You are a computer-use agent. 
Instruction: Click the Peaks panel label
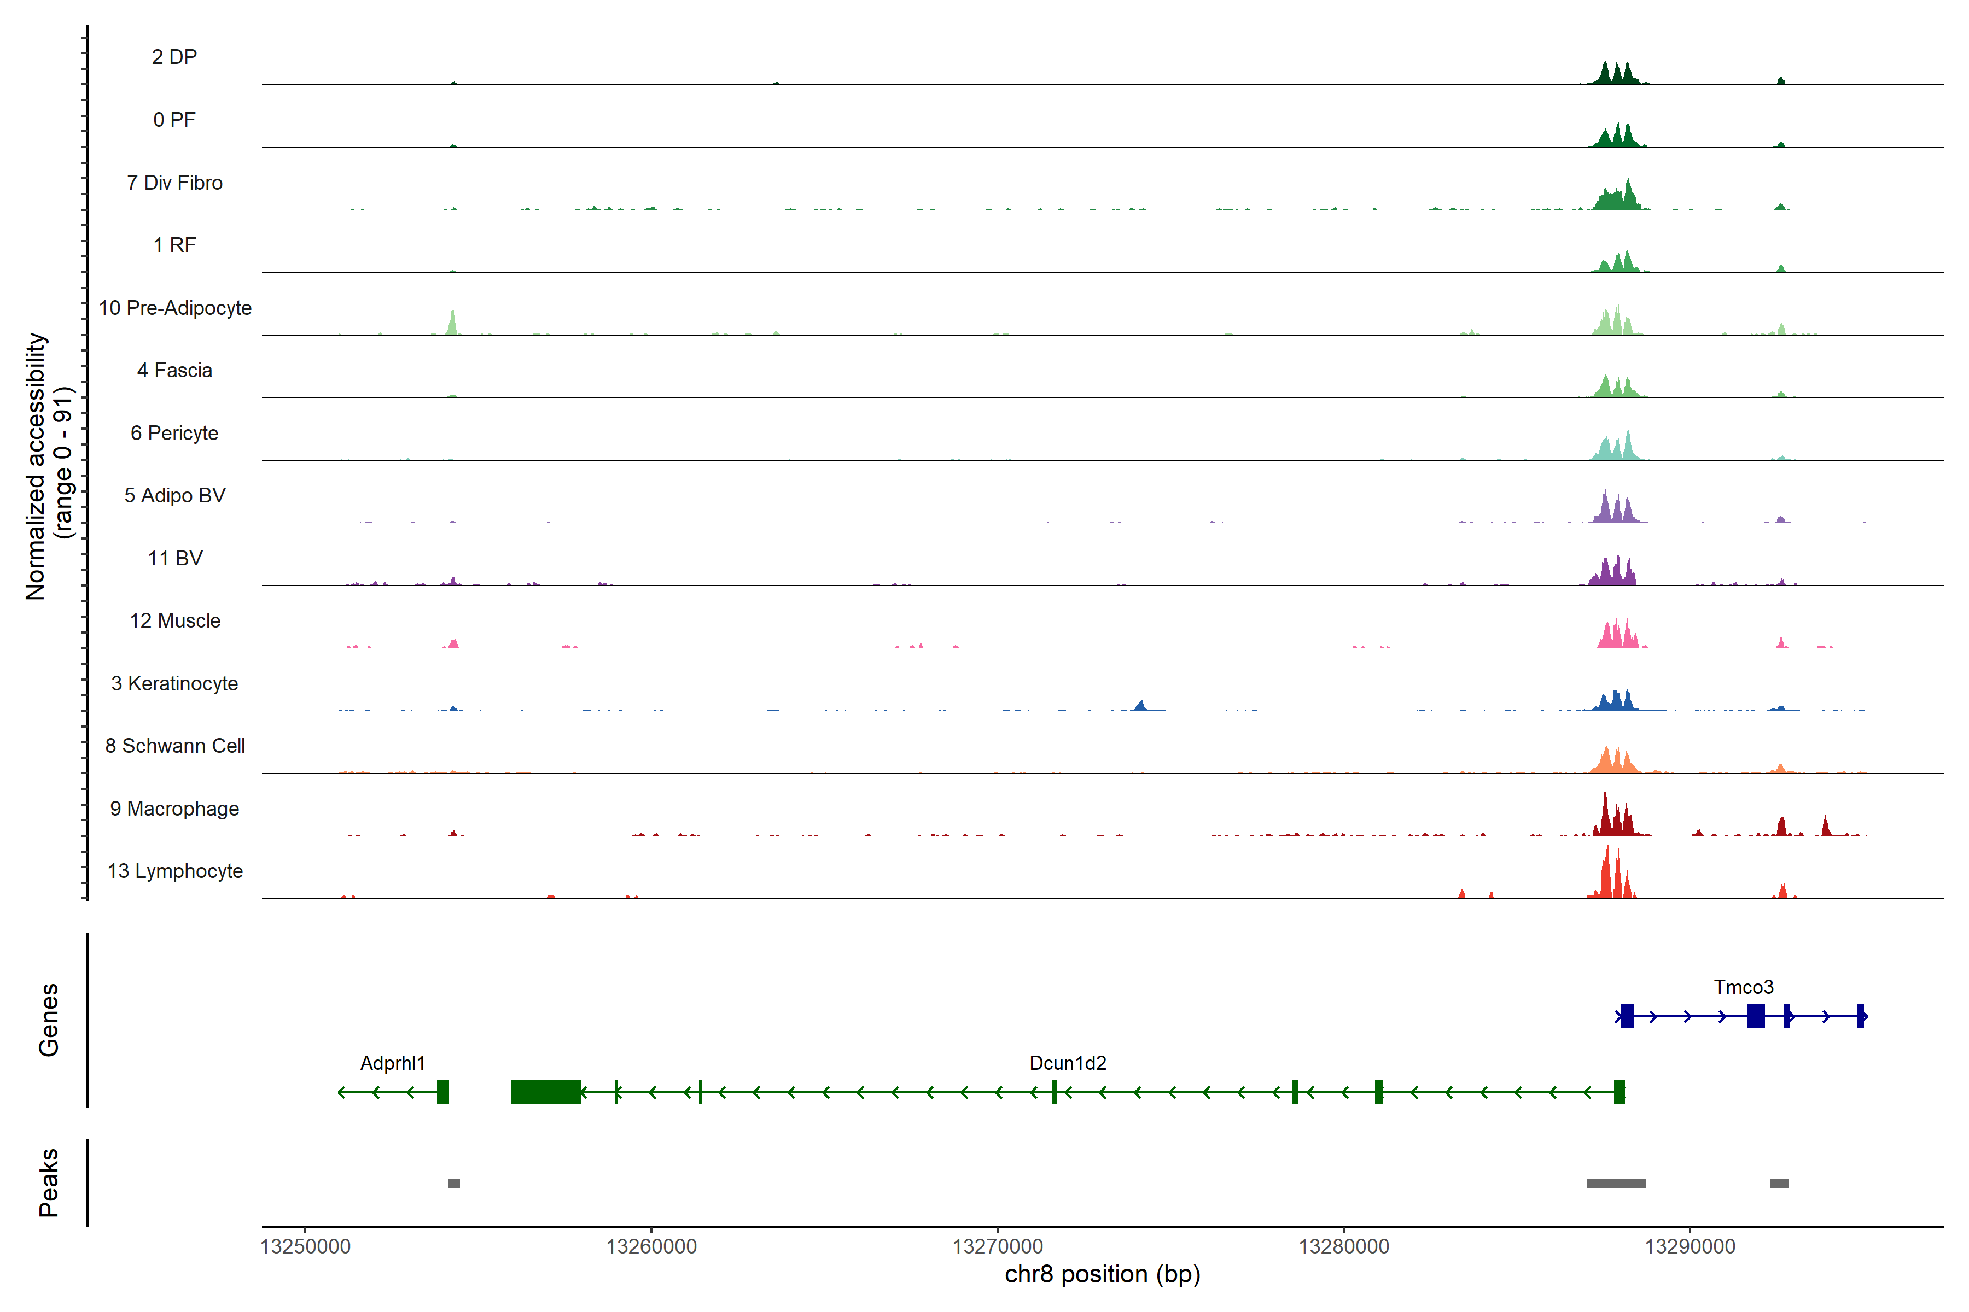[49, 1182]
